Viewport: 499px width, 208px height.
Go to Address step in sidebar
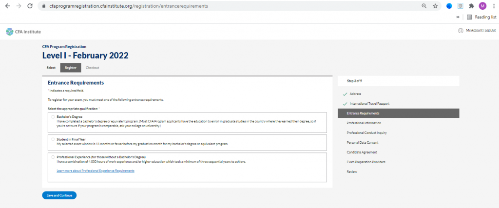coord(355,94)
